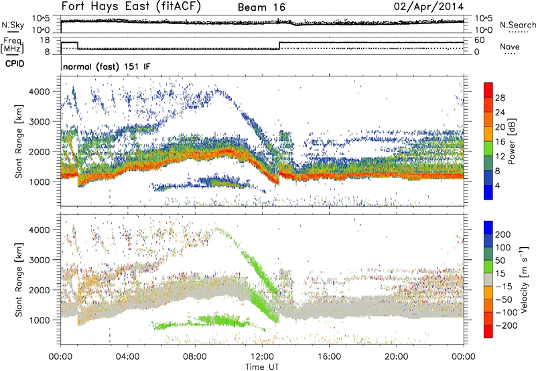Viewport: 536px width, 371px height.
Task: Click the 'Fort Hays East (fitACF)' plot title
Action: [x=131, y=6]
